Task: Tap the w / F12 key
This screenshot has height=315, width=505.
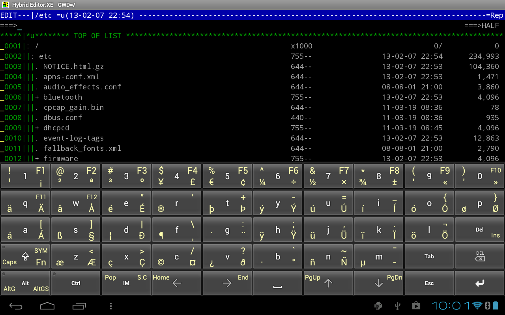Action: click(x=76, y=203)
